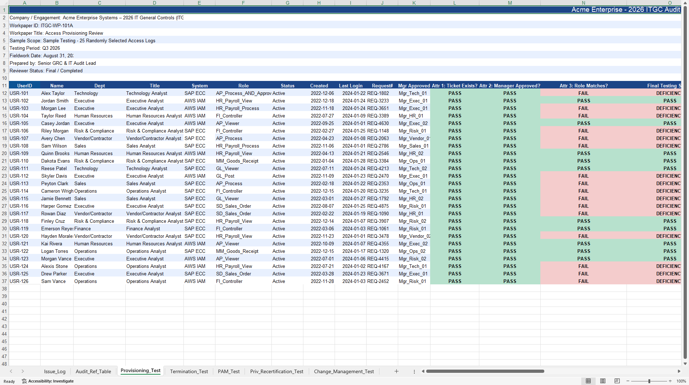Viewport: 689px width, 385px height.
Task: Click the "Last Login" header cell
Action: pyautogui.click(x=351, y=86)
